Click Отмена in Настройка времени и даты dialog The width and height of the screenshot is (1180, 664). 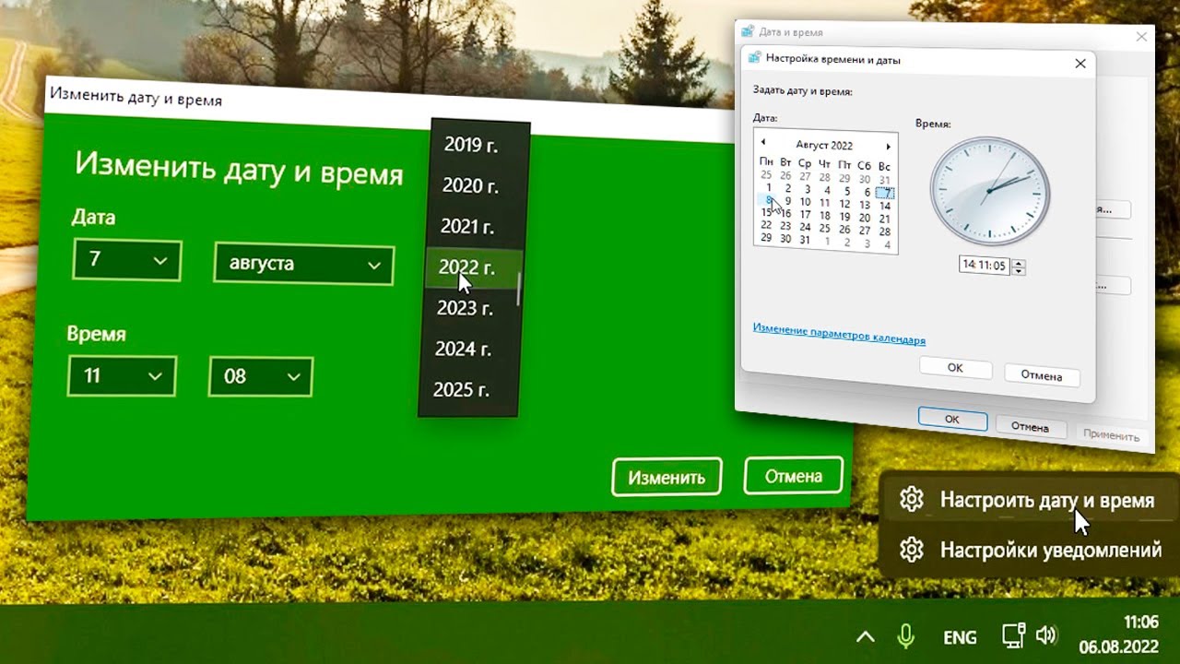tap(1041, 375)
